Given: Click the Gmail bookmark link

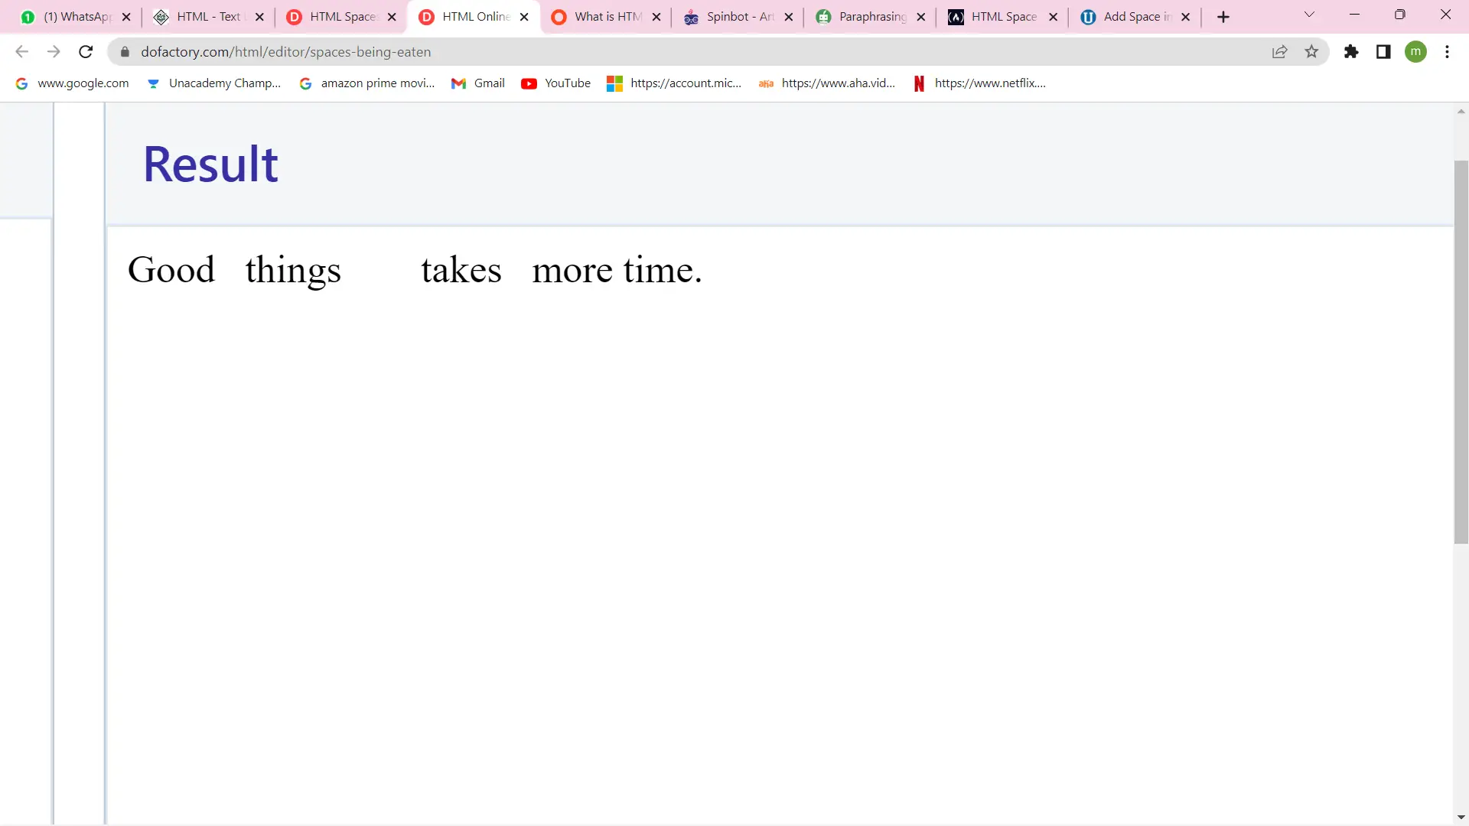Looking at the screenshot, I should tap(488, 83).
